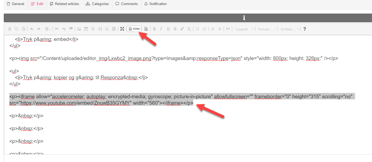
Task: Go to the Comments tab
Action: 127,4
